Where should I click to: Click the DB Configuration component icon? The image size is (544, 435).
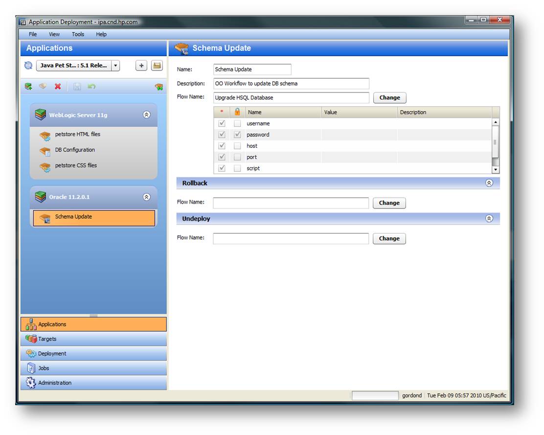pos(45,152)
